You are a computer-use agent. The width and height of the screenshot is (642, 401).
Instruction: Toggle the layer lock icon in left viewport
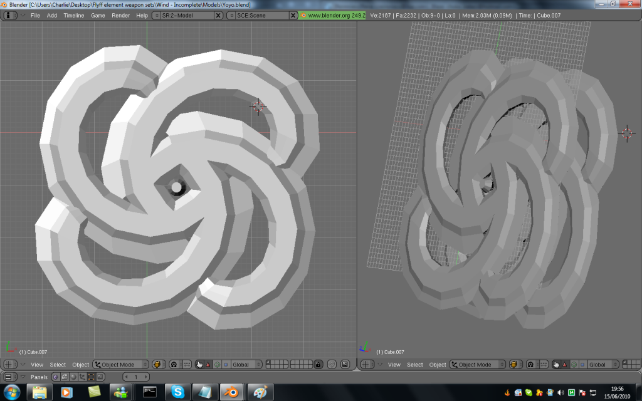pyautogui.click(x=318, y=365)
